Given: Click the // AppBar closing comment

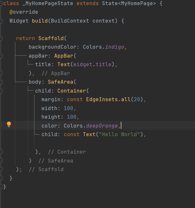Looking at the screenshot, I should coord(56,73).
